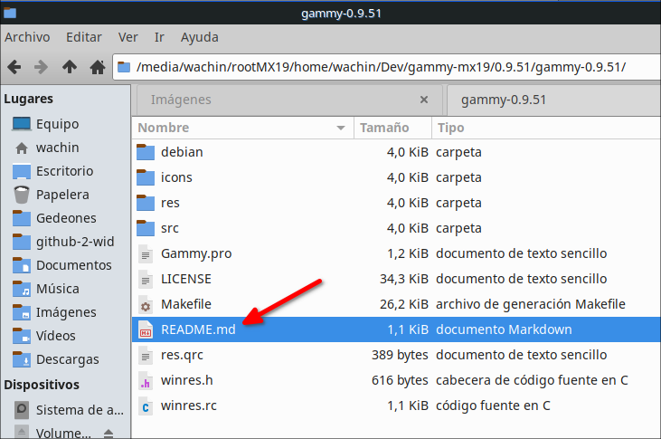
Task: Click the debian folder name
Action: point(182,152)
